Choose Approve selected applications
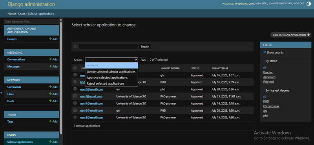The width and height of the screenshot is (314, 145). (x=111, y=78)
